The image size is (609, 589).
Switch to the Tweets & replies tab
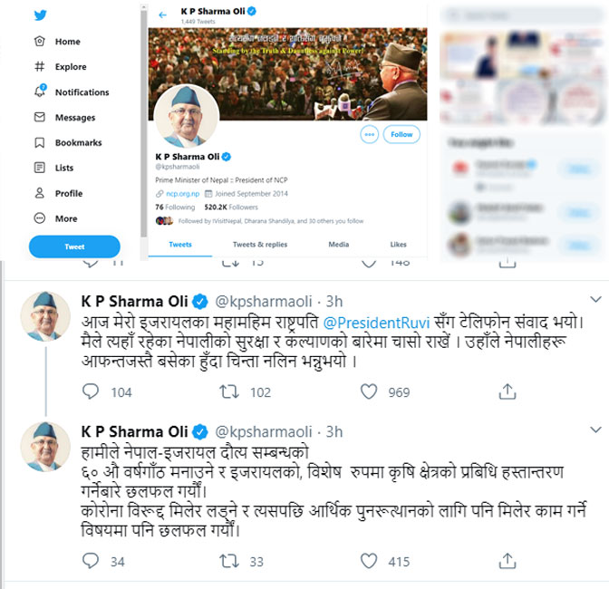[260, 245]
